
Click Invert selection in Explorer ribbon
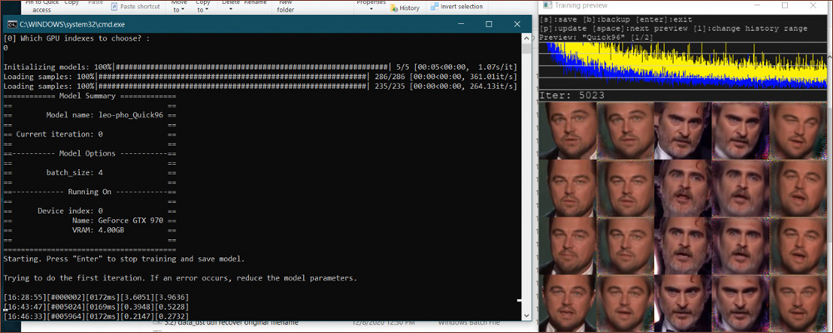point(456,7)
